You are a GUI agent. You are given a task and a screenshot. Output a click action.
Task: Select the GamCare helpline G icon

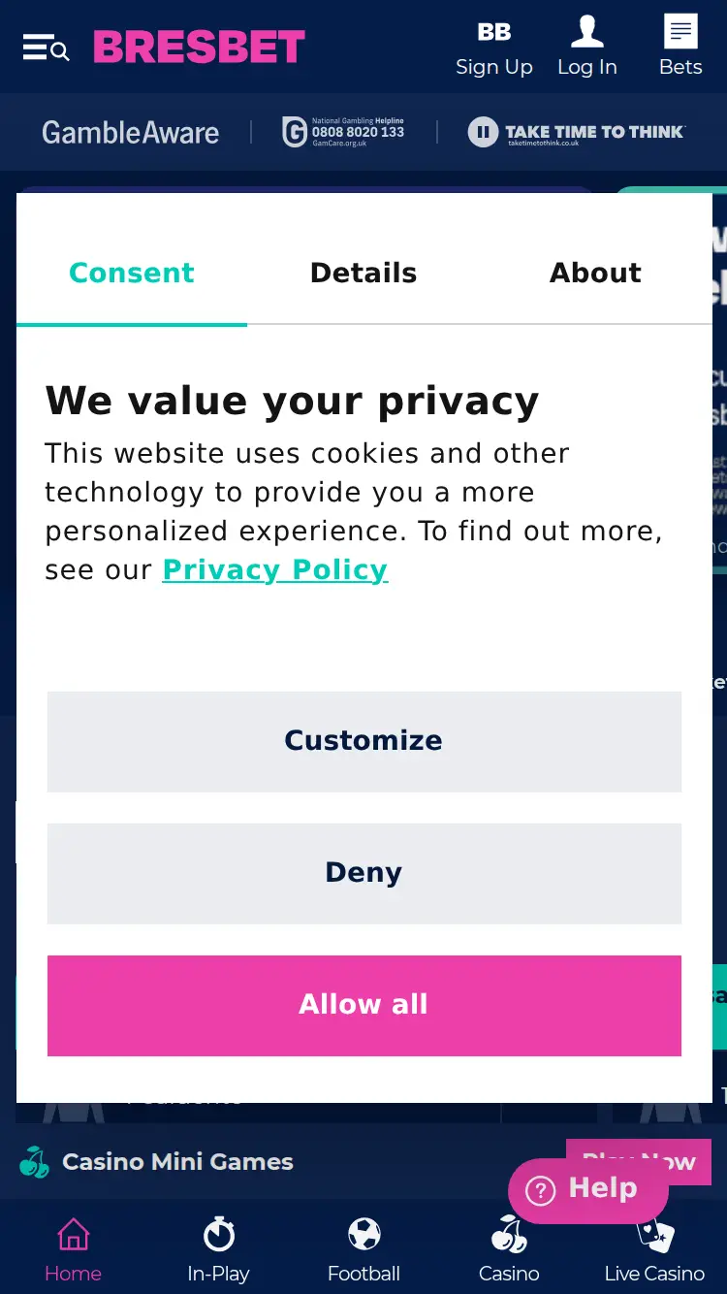(294, 132)
